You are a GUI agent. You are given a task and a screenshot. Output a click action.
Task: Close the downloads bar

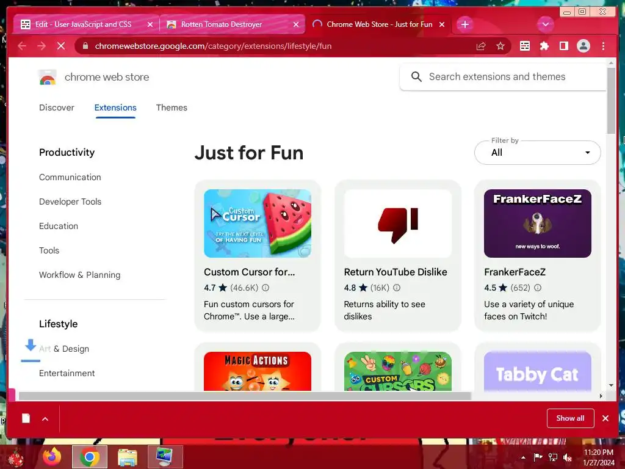click(605, 418)
